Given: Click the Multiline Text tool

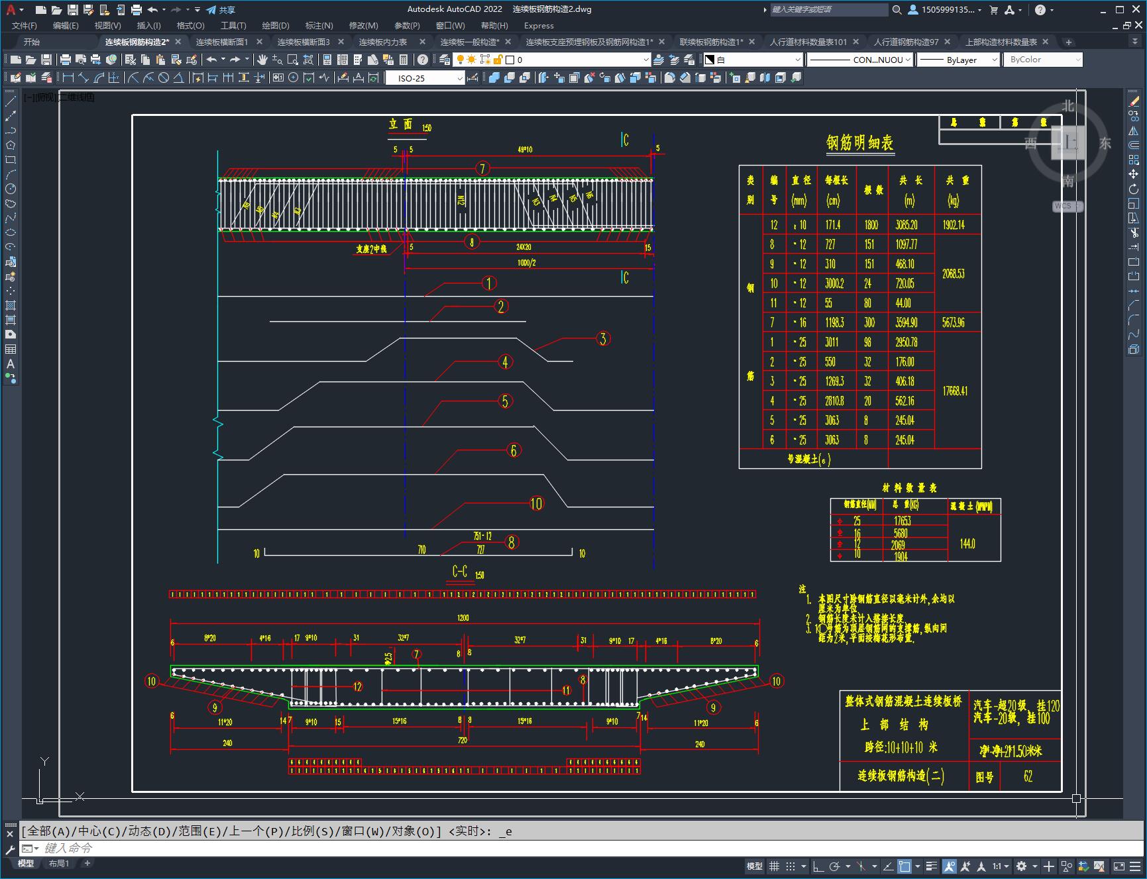Looking at the screenshot, I should (x=10, y=364).
